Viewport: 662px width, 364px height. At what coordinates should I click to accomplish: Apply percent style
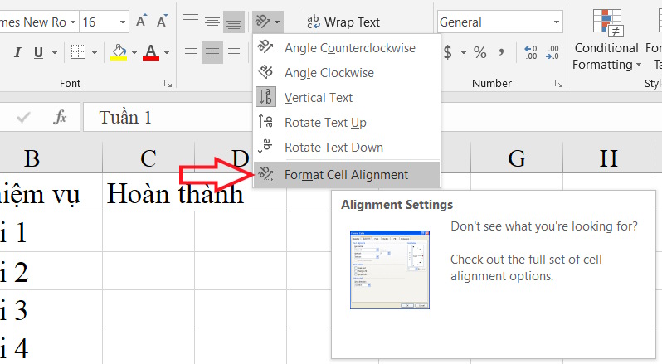click(480, 52)
